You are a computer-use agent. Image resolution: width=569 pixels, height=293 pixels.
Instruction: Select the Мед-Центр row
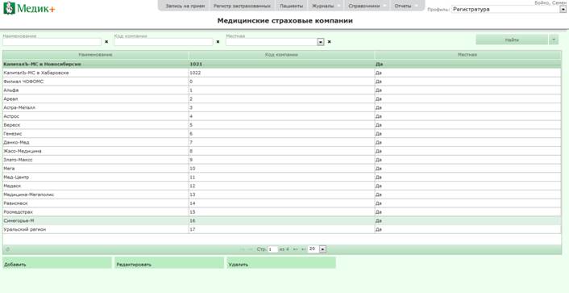pyautogui.click(x=281, y=177)
